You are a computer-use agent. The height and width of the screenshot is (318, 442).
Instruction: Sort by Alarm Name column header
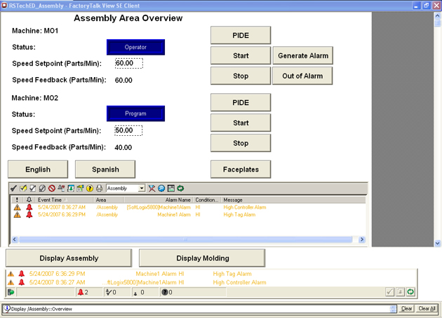point(159,200)
